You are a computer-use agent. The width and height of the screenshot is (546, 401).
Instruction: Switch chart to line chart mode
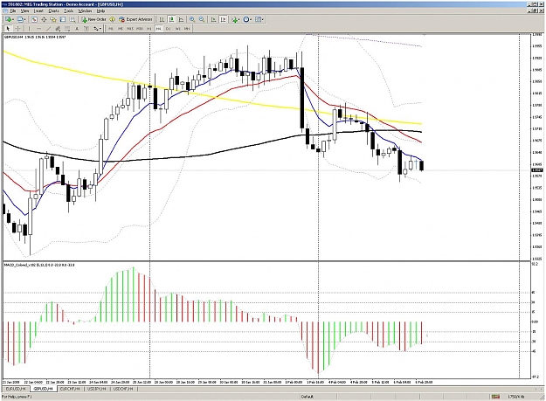[x=181, y=19]
